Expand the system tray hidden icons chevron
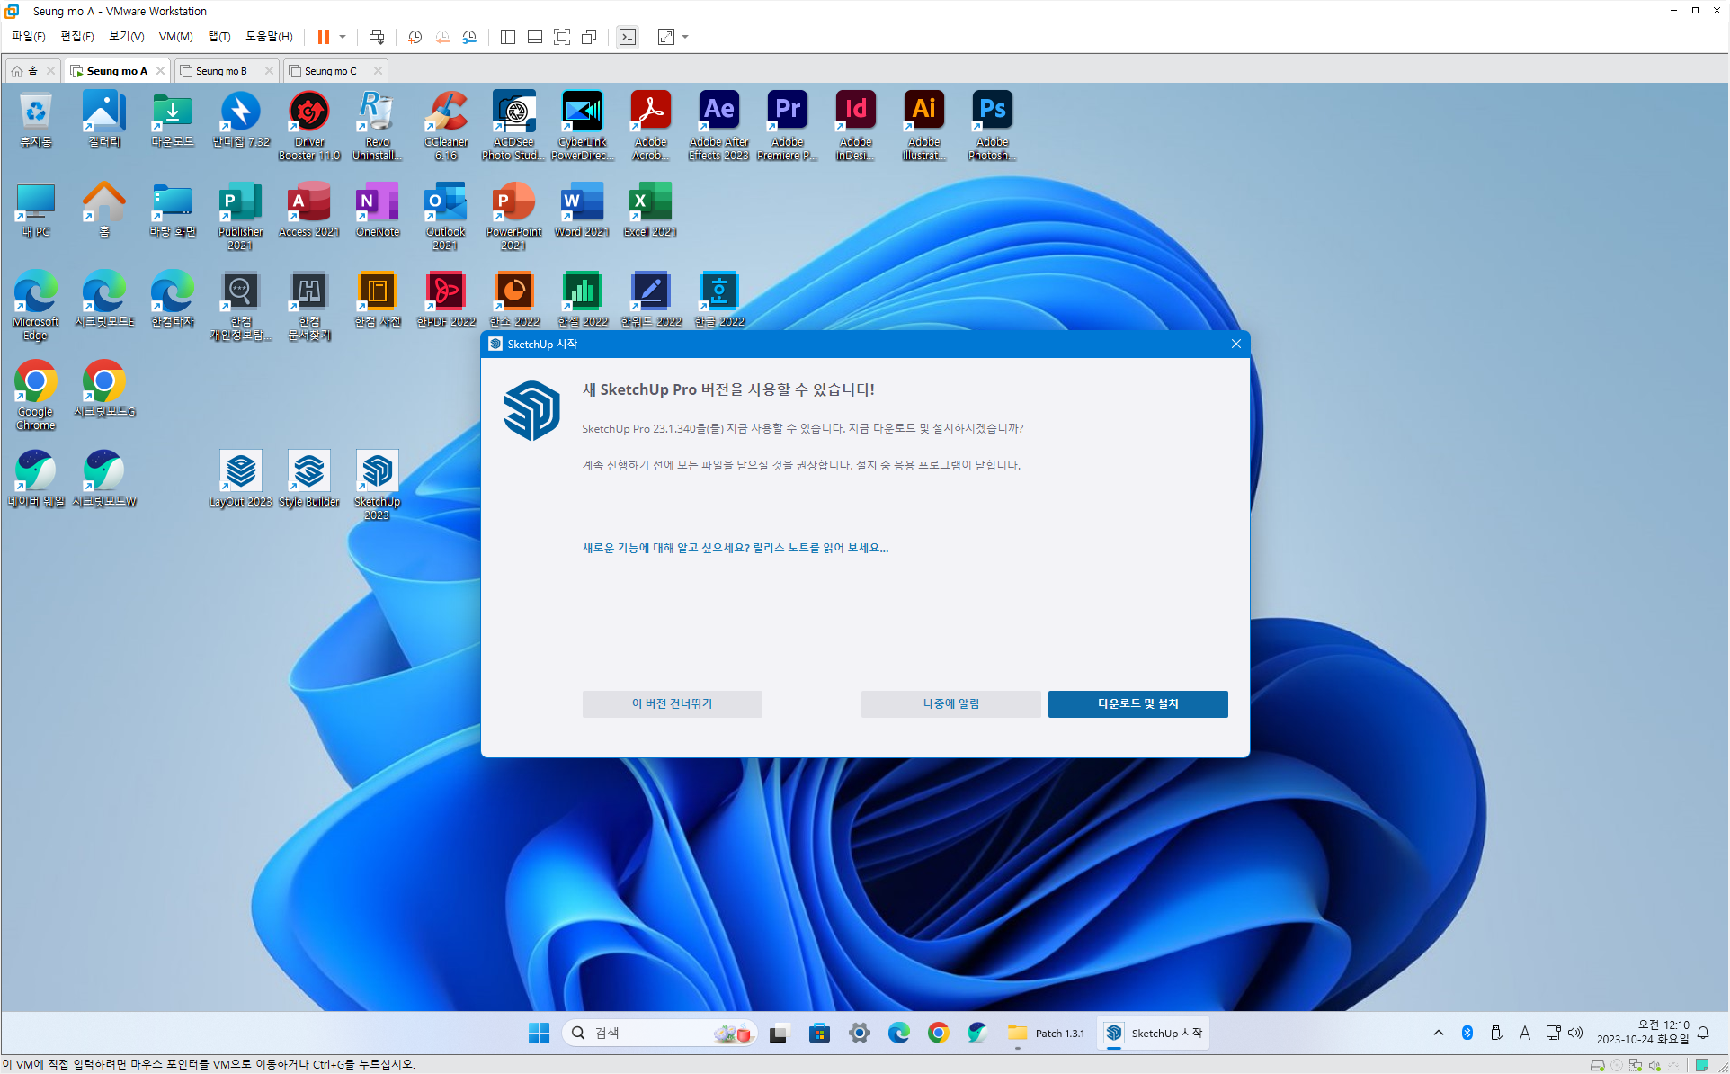 coord(1439,1033)
